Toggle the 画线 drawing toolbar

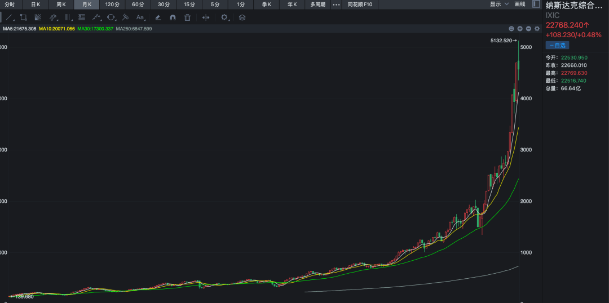click(x=519, y=5)
